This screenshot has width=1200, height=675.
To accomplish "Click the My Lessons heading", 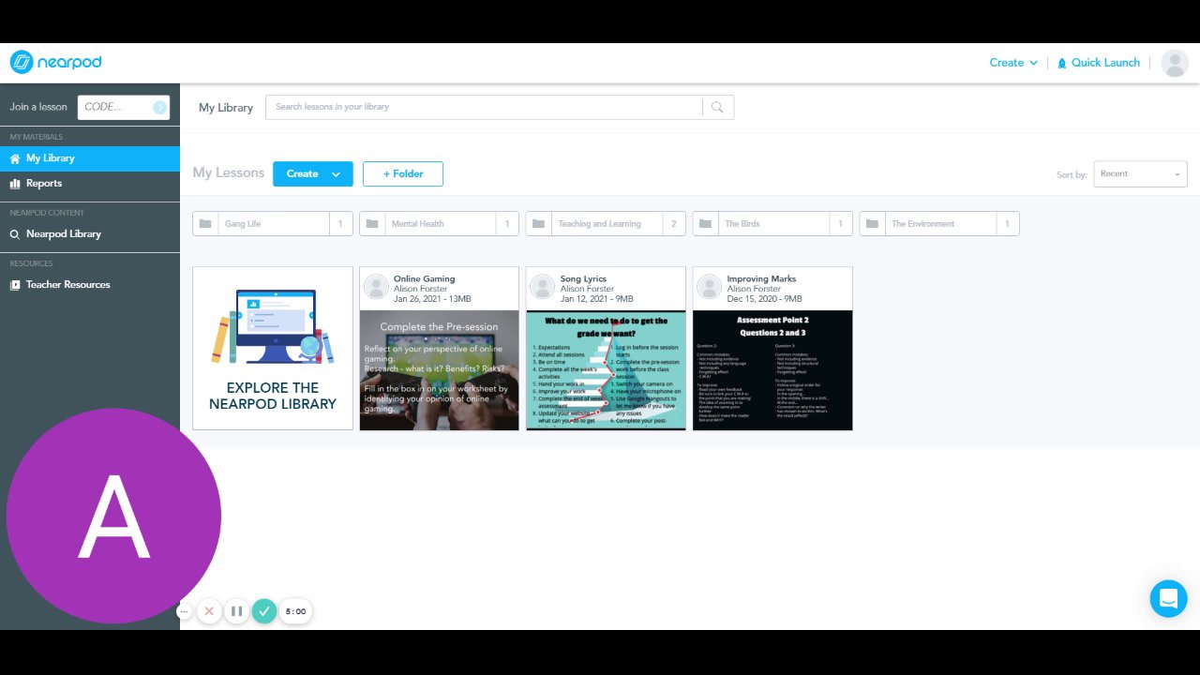I will 229,172.
